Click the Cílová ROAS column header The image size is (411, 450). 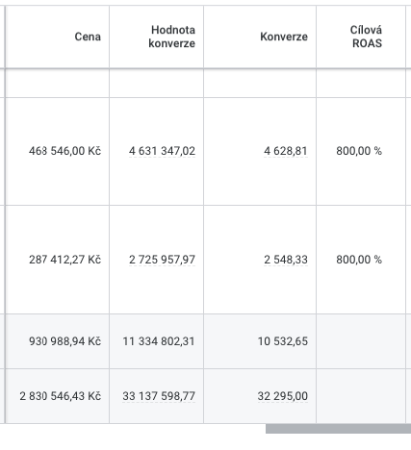(367, 37)
